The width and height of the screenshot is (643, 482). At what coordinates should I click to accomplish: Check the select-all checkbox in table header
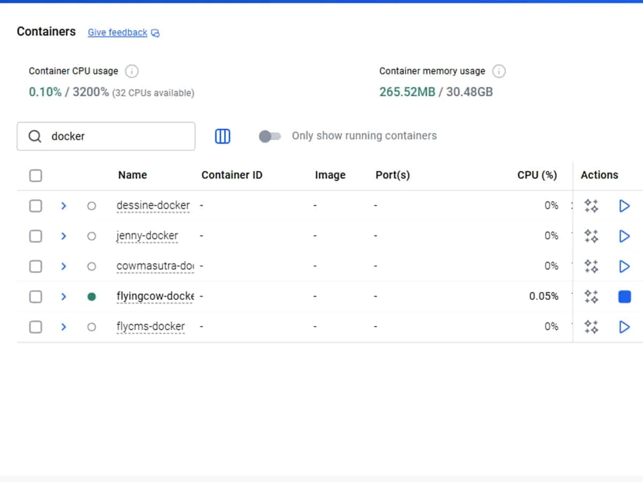tap(35, 176)
